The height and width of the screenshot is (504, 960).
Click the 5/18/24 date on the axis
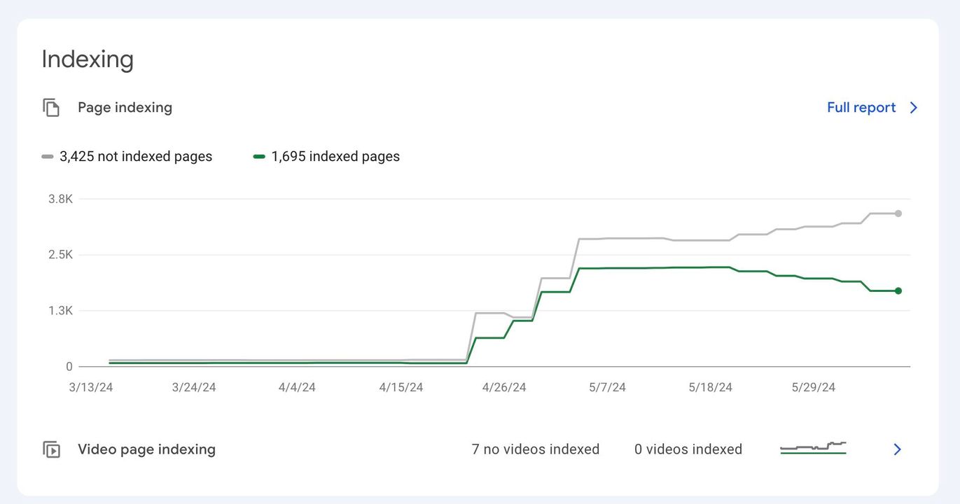tap(710, 388)
